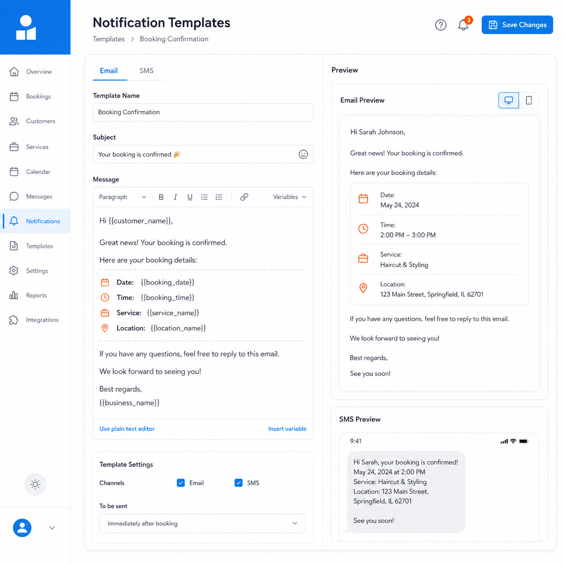Viewport: 565px width, 565px height.
Task: Click the Calendar sidebar icon
Action: pos(14,172)
